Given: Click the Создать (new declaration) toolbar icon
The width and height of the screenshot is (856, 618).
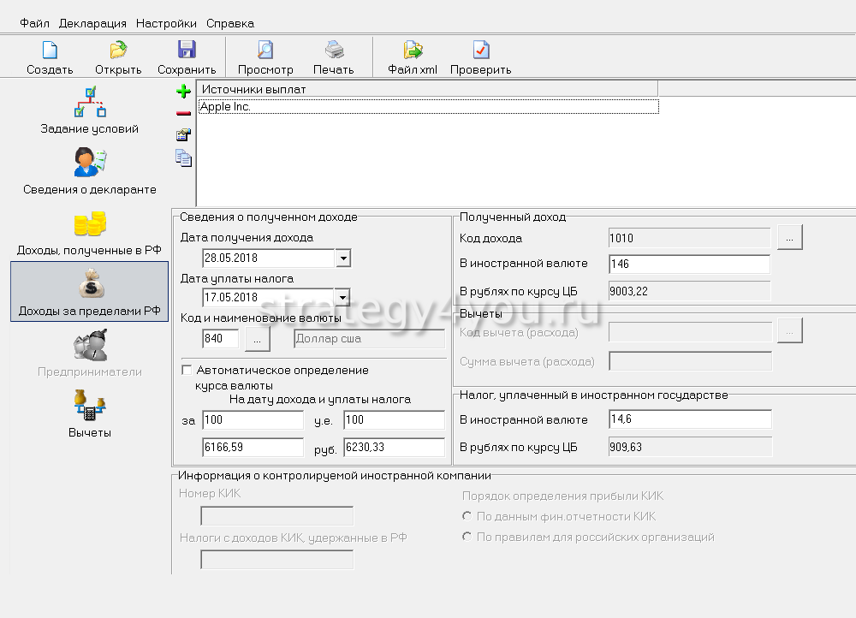Looking at the screenshot, I should pos(50,51).
